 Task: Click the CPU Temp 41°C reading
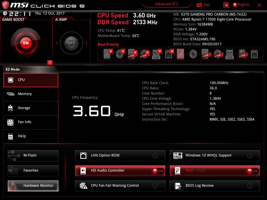coord(111,31)
